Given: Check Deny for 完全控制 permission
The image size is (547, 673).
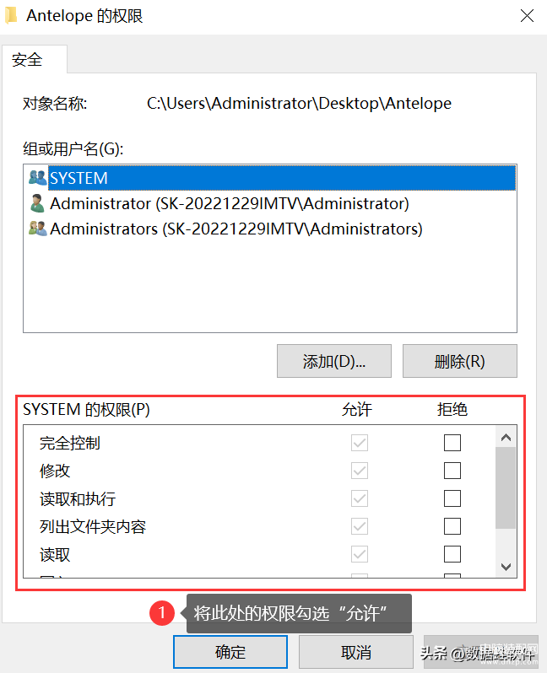Looking at the screenshot, I should pos(452,443).
